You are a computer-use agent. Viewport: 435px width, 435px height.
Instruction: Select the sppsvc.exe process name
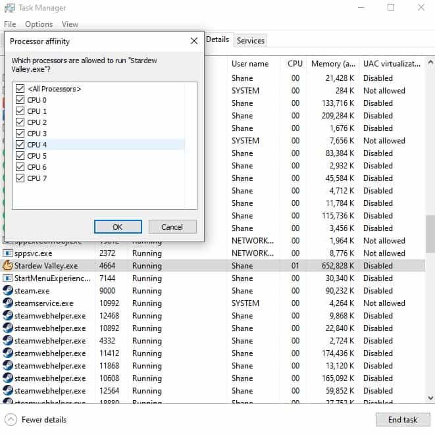point(34,253)
